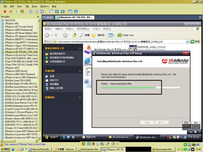The image size is (203, 152).
Task: Click the guest start button
Action: tap(52, 137)
